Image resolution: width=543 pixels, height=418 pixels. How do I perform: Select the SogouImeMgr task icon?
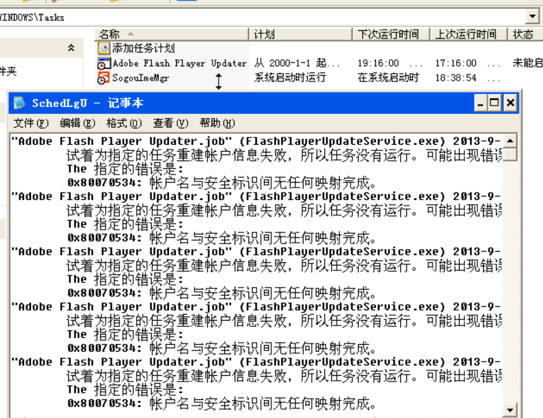103,78
